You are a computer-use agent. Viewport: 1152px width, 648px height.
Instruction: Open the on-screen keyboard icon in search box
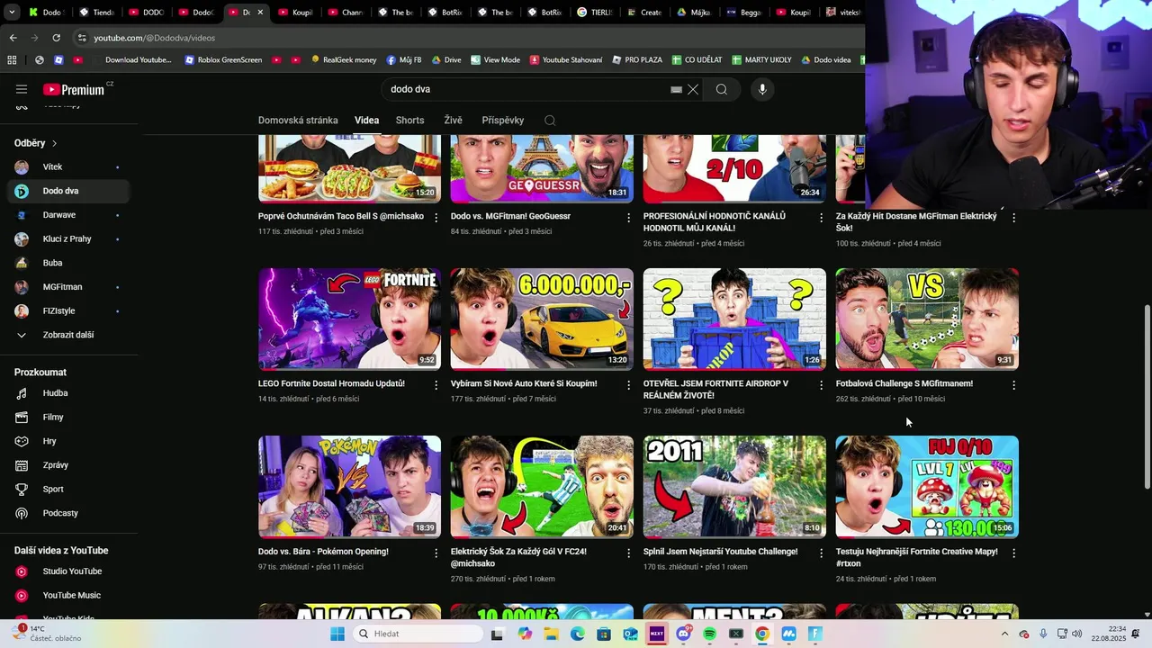pos(676,89)
